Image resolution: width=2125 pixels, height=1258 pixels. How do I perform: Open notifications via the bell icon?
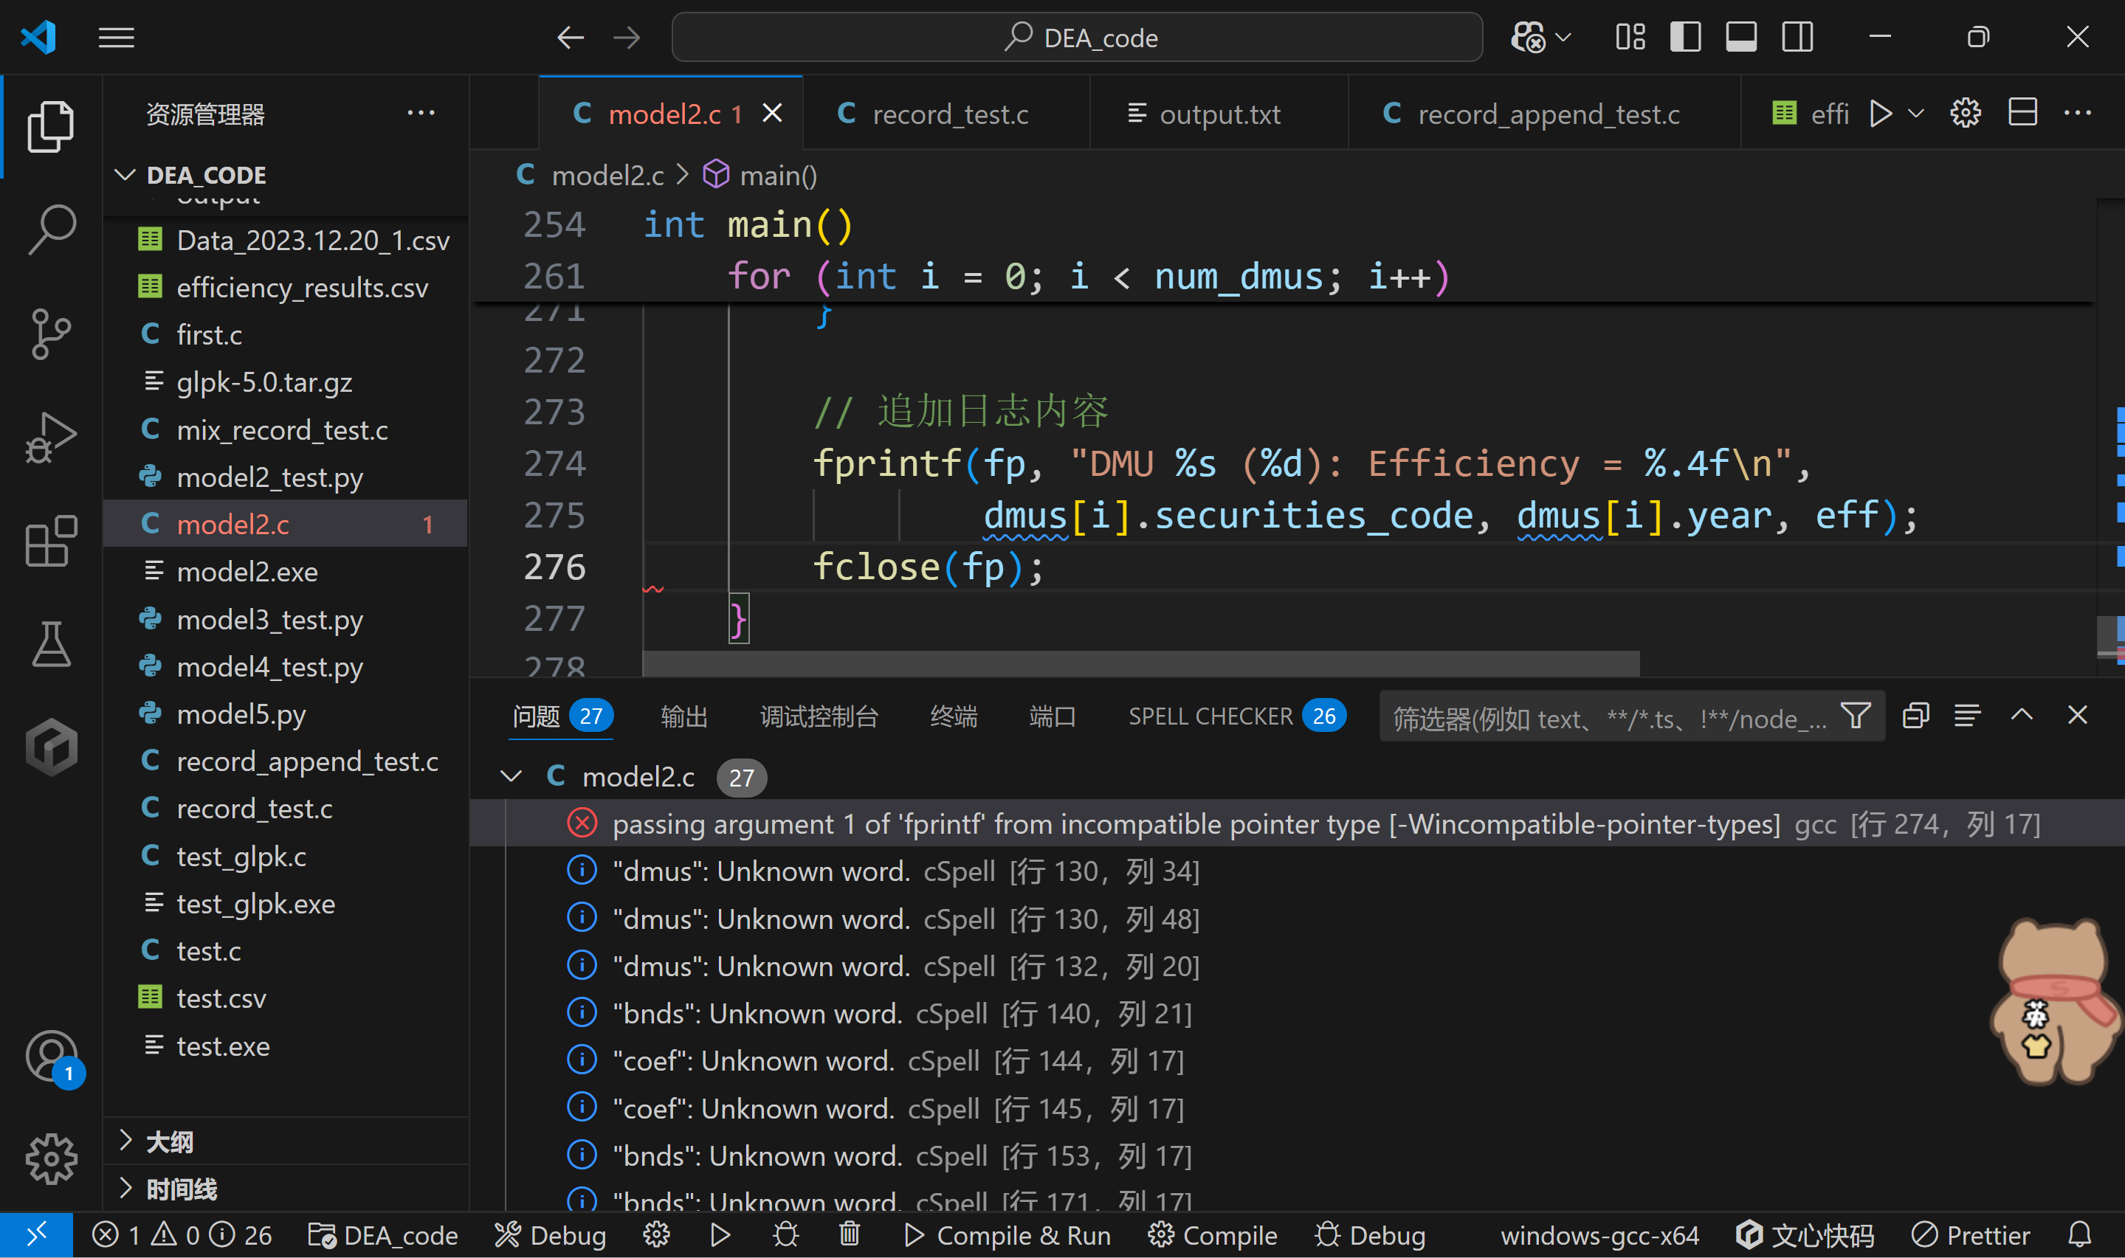point(2079,1235)
